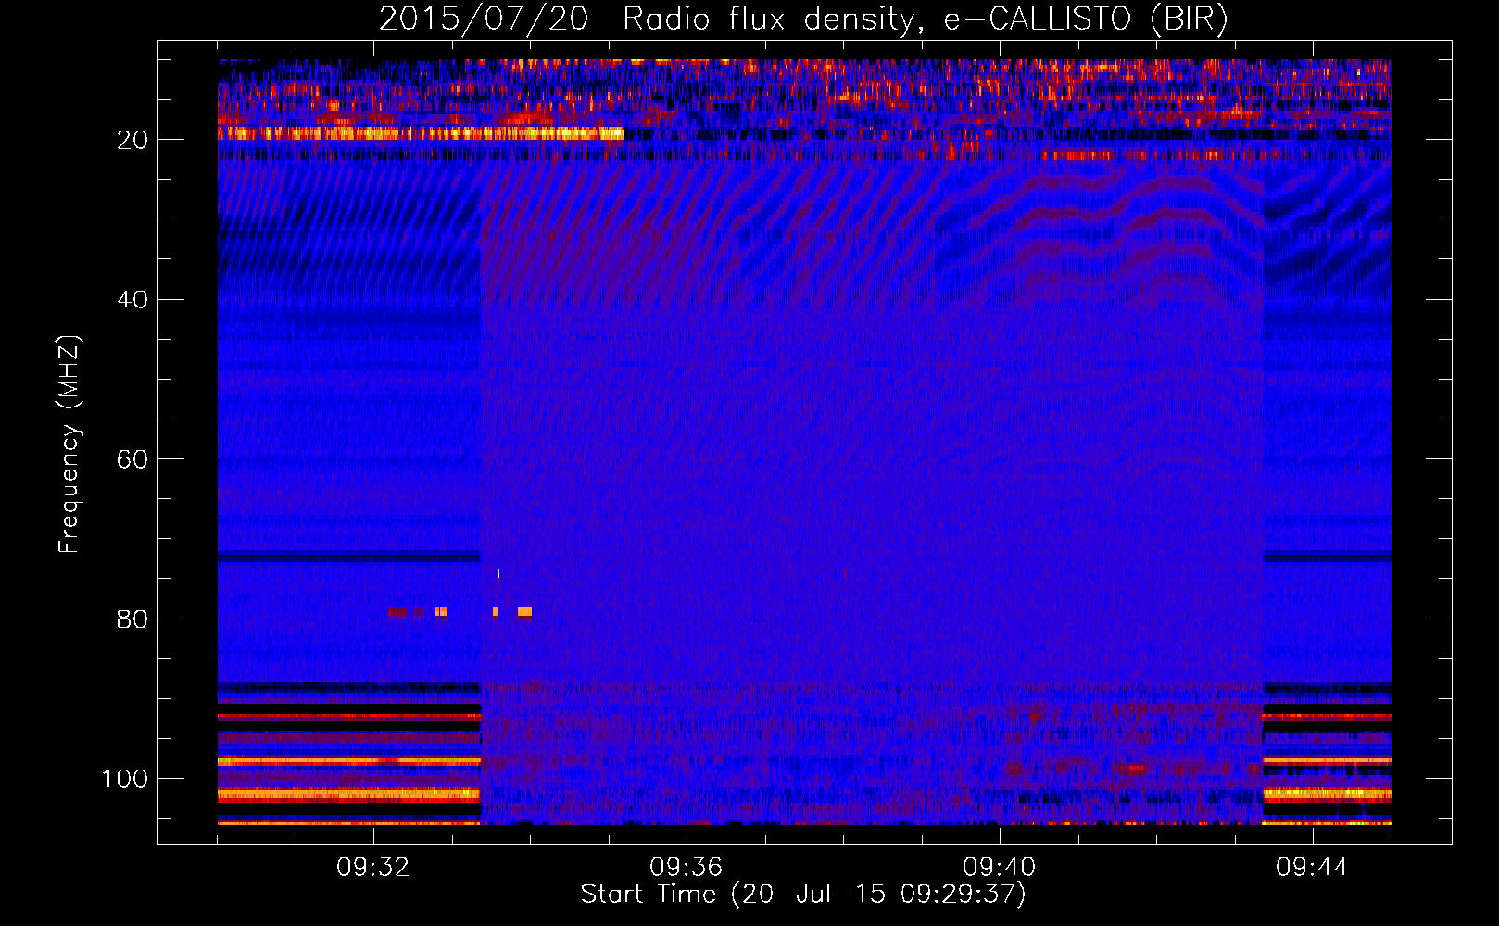This screenshot has height=926, width=1499.
Task: Click the date "2015/07/20" in the title
Action: pyautogui.click(x=484, y=19)
